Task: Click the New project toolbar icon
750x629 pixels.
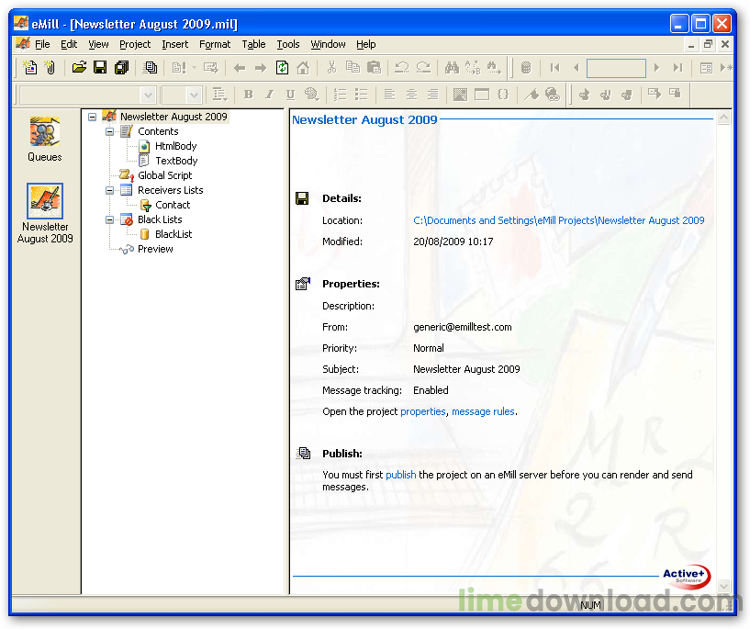Action: click(x=30, y=68)
